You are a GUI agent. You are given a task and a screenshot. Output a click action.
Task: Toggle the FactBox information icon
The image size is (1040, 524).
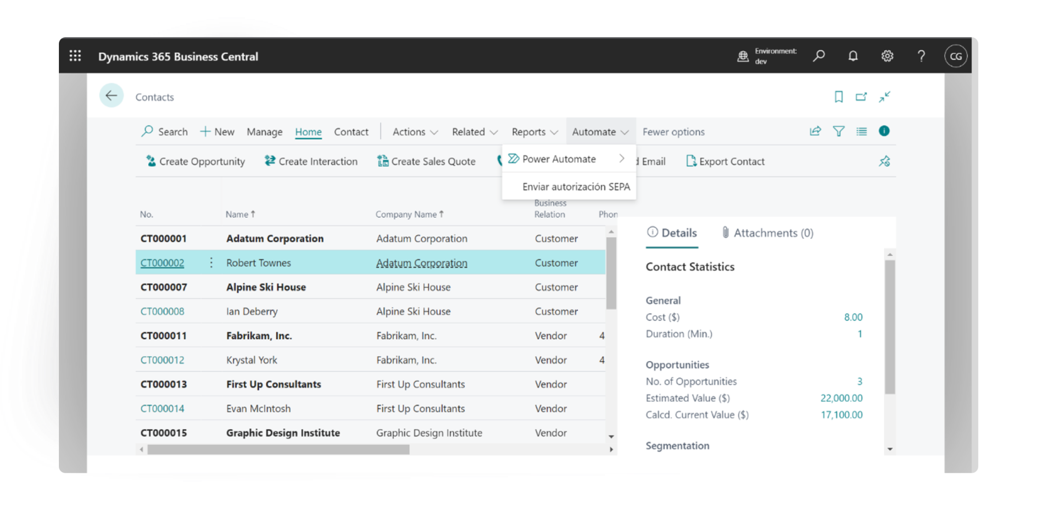[884, 131]
